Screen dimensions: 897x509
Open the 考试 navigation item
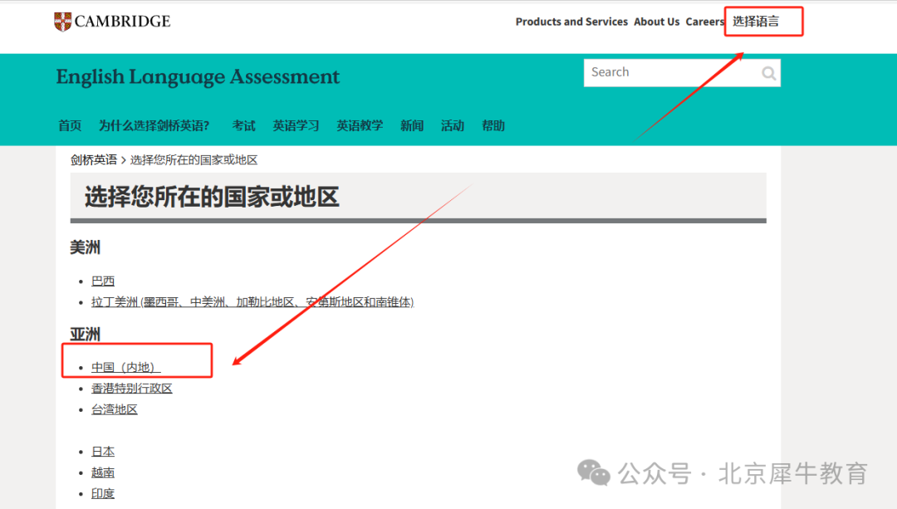click(243, 126)
